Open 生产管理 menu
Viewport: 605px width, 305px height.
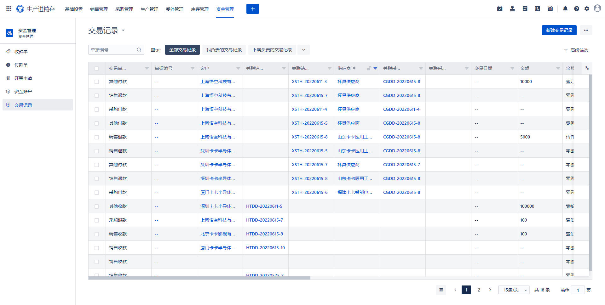pyautogui.click(x=149, y=9)
